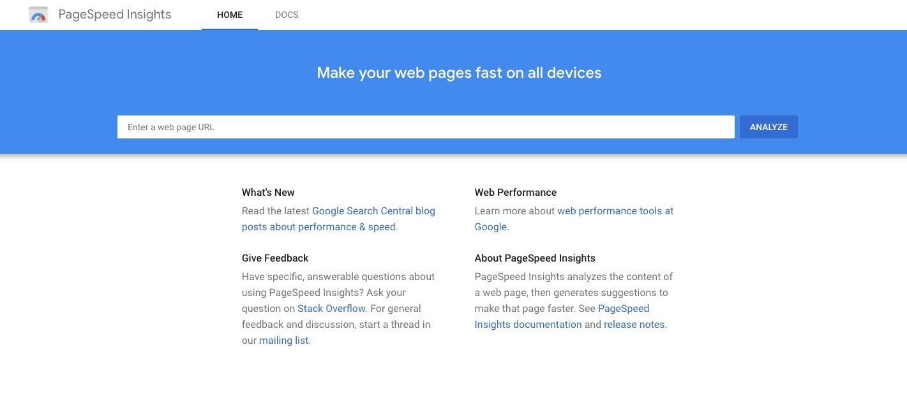907x407 pixels.
Task: Visit the Stack Overflow link
Action: click(331, 309)
